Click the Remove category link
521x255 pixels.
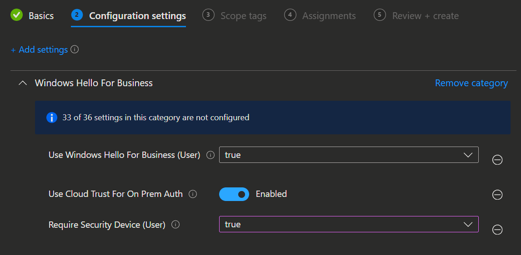(471, 83)
